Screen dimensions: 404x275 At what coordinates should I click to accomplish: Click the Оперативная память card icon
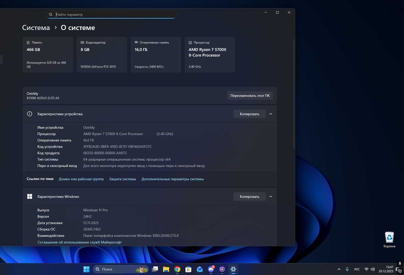click(136, 42)
